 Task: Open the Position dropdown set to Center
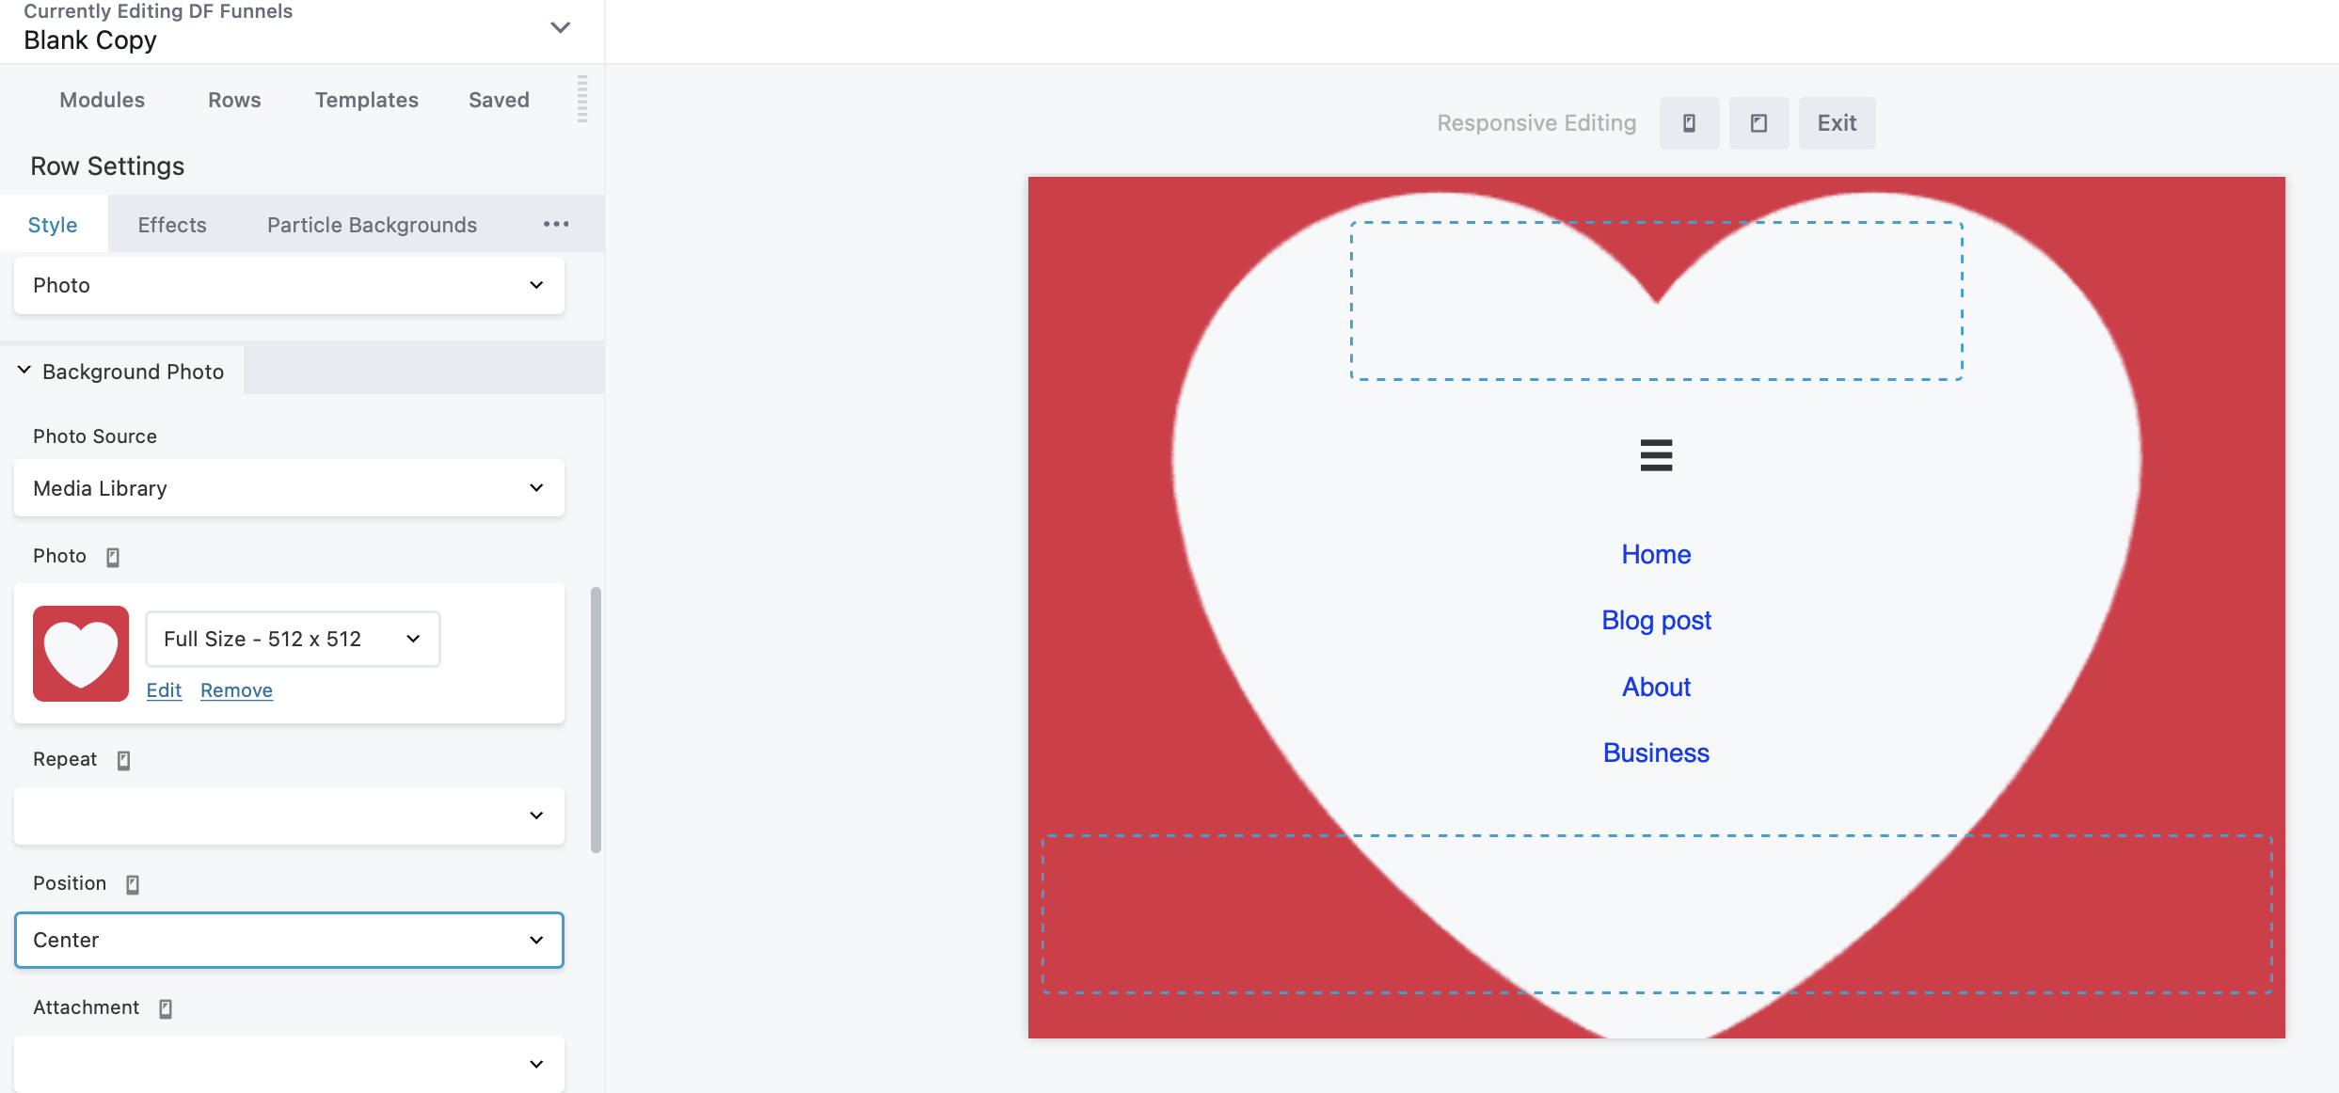(x=289, y=940)
